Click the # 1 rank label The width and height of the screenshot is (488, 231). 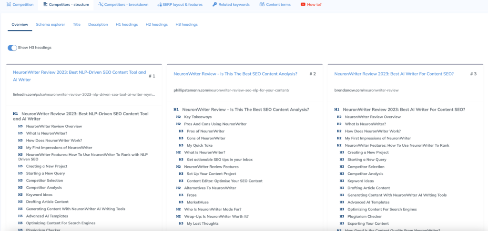pyautogui.click(x=152, y=76)
